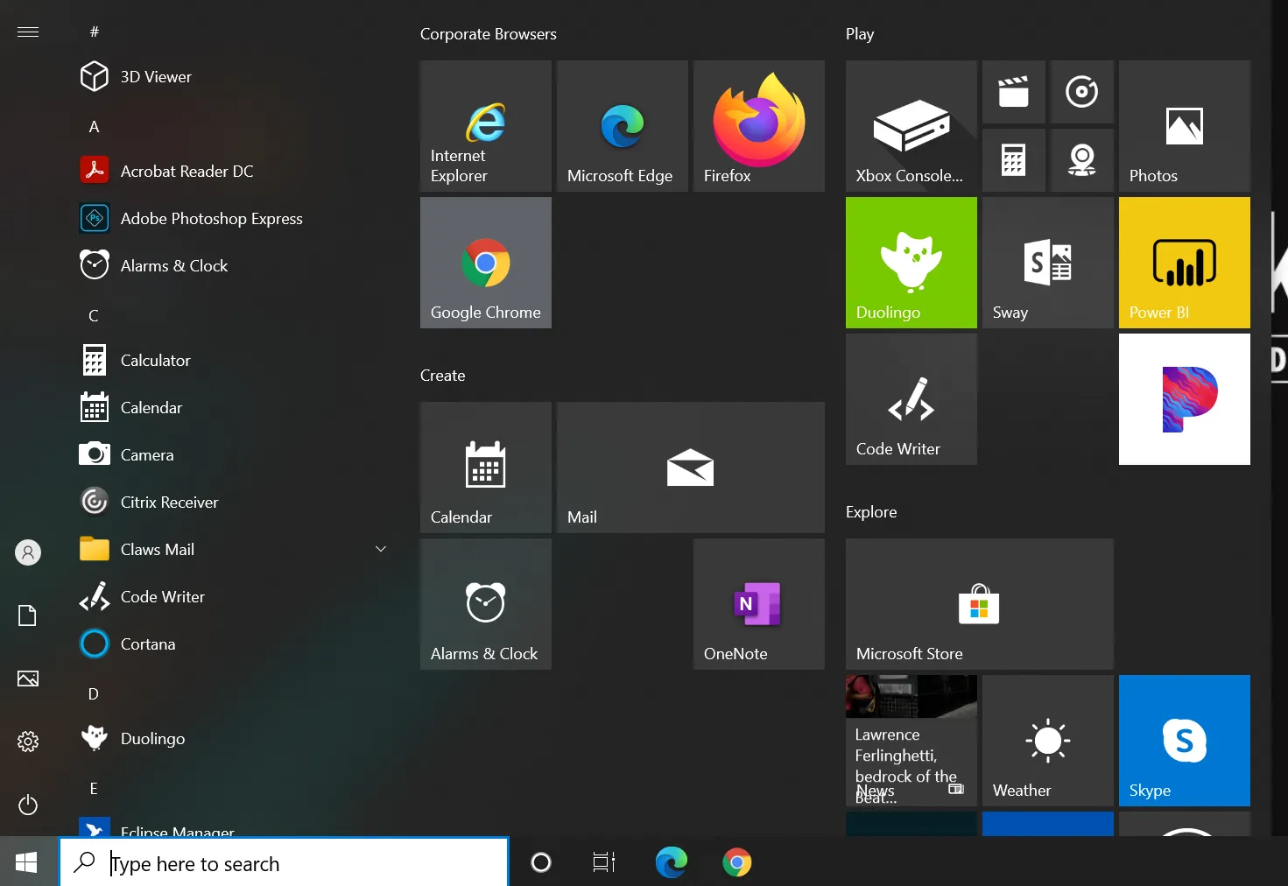Screen dimensions: 1288x886
Task: Launch Acrobat Reader DC
Action: 232,172
